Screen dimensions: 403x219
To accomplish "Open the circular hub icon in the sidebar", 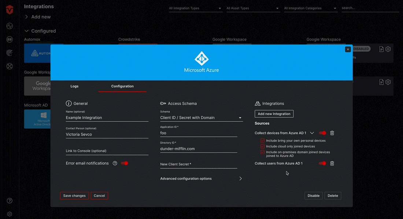I will click(10, 66).
